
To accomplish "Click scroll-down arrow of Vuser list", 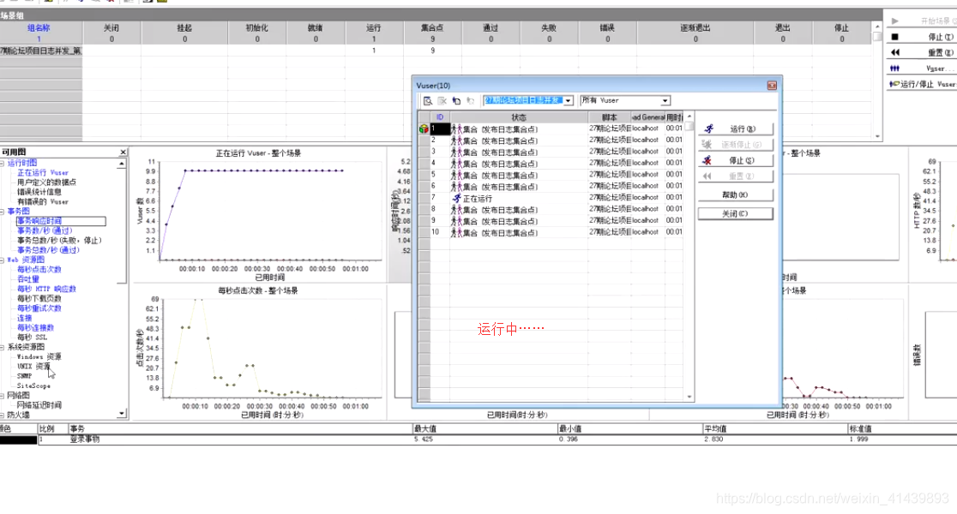I will coord(689,397).
